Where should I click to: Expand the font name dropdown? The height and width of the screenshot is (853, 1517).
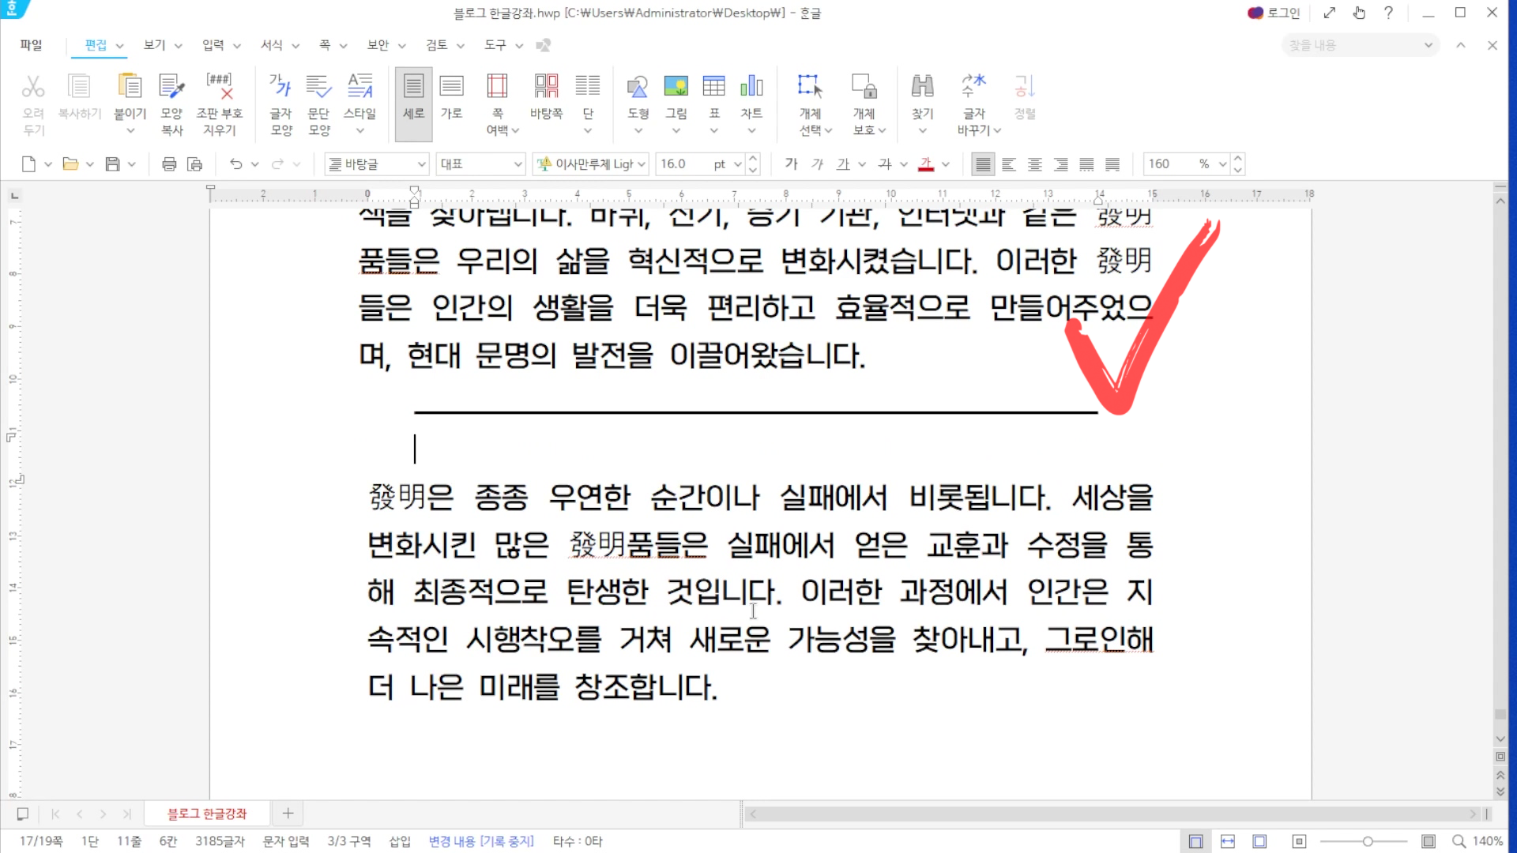click(642, 164)
